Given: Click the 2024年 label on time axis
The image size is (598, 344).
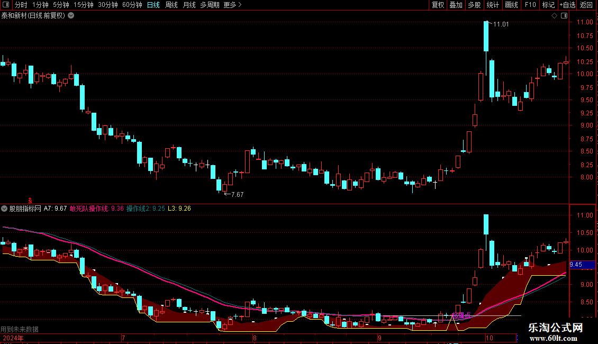Looking at the screenshot, I should pyautogui.click(x=13, y=338).
